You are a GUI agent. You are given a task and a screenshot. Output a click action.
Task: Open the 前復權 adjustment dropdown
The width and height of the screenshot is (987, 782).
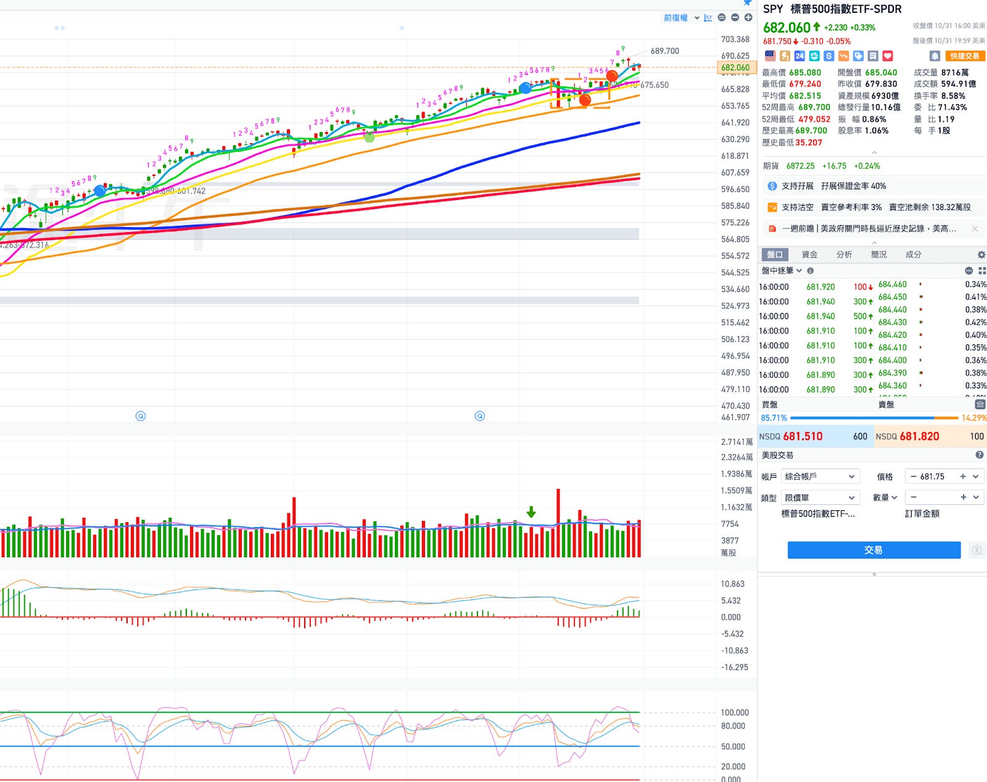[682, 18]
